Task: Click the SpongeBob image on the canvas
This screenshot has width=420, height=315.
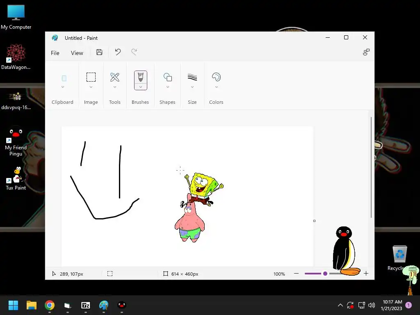Action: click(x=203, y=189)
